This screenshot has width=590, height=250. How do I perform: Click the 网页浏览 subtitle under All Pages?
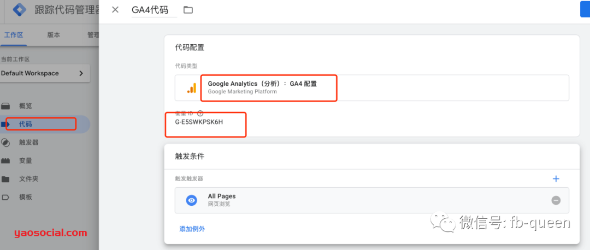[x=219, y=204]
